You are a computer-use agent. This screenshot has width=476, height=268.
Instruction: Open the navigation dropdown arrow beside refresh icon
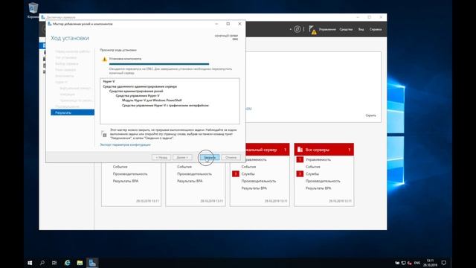pos(291,29)
